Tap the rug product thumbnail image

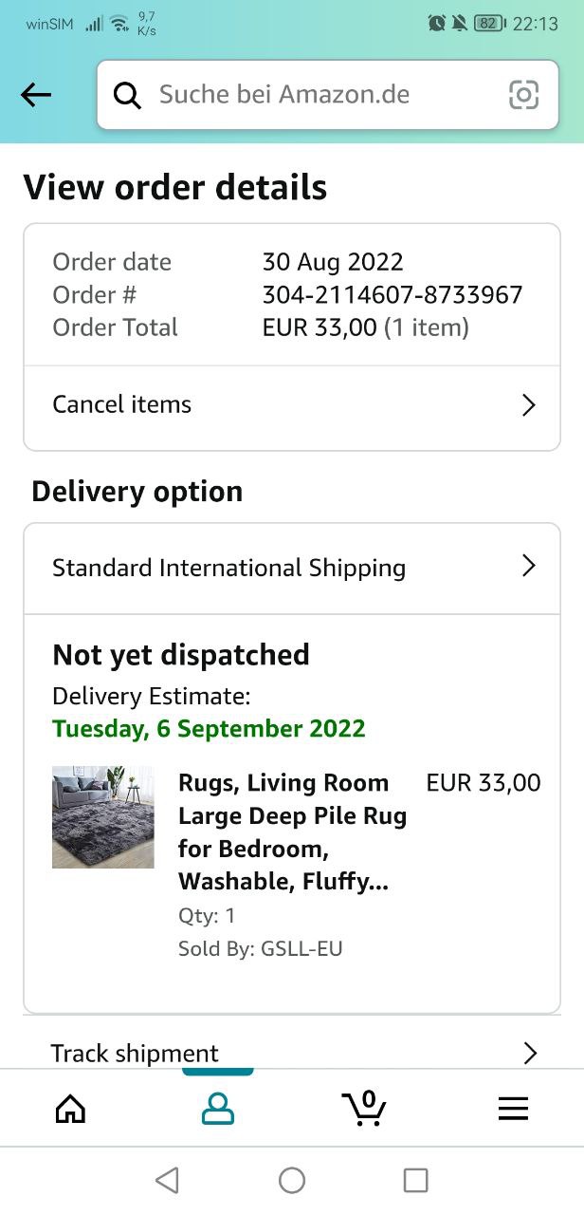pos(102,816)
